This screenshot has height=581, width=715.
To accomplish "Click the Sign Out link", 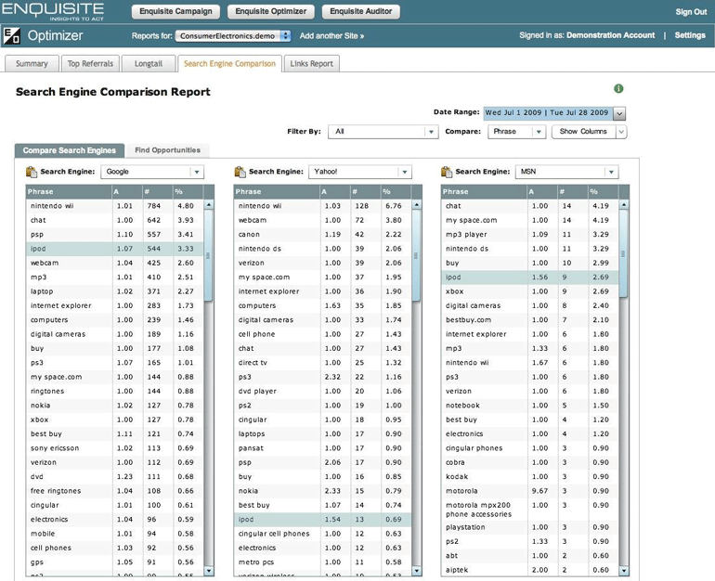I will (691, 12).
